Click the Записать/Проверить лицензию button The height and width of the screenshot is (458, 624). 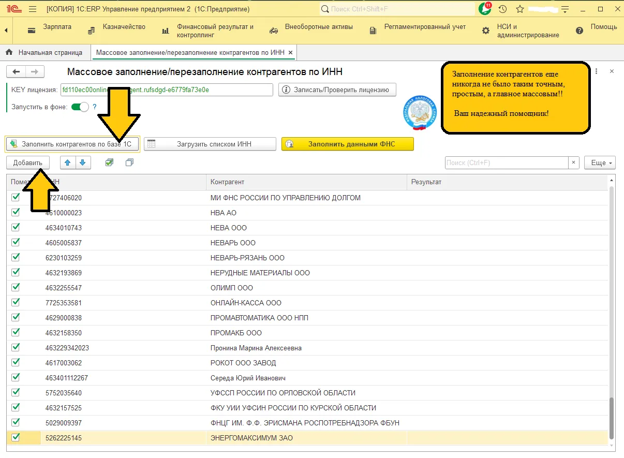point(337,90)
